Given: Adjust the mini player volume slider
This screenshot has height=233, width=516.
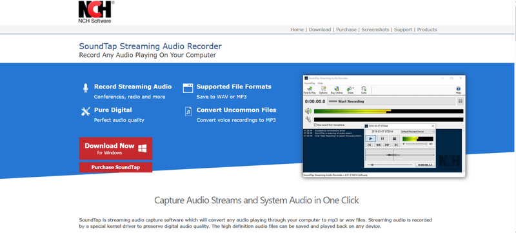Looking at the screenshot, I should (x=416, y=144).
